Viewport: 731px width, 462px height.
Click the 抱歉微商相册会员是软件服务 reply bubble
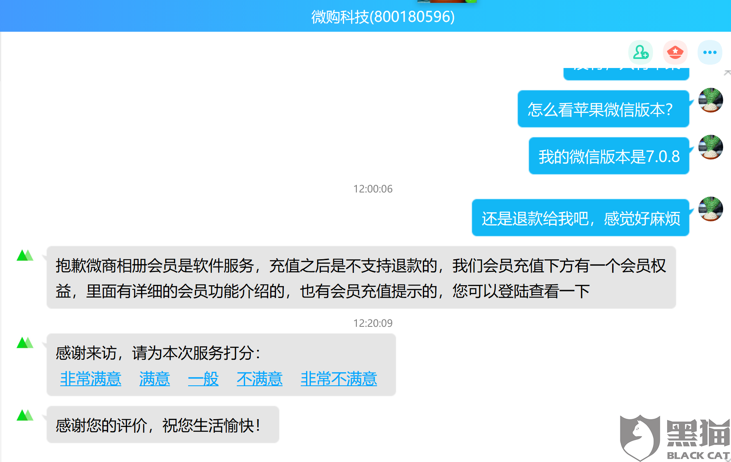pos(361,277)
